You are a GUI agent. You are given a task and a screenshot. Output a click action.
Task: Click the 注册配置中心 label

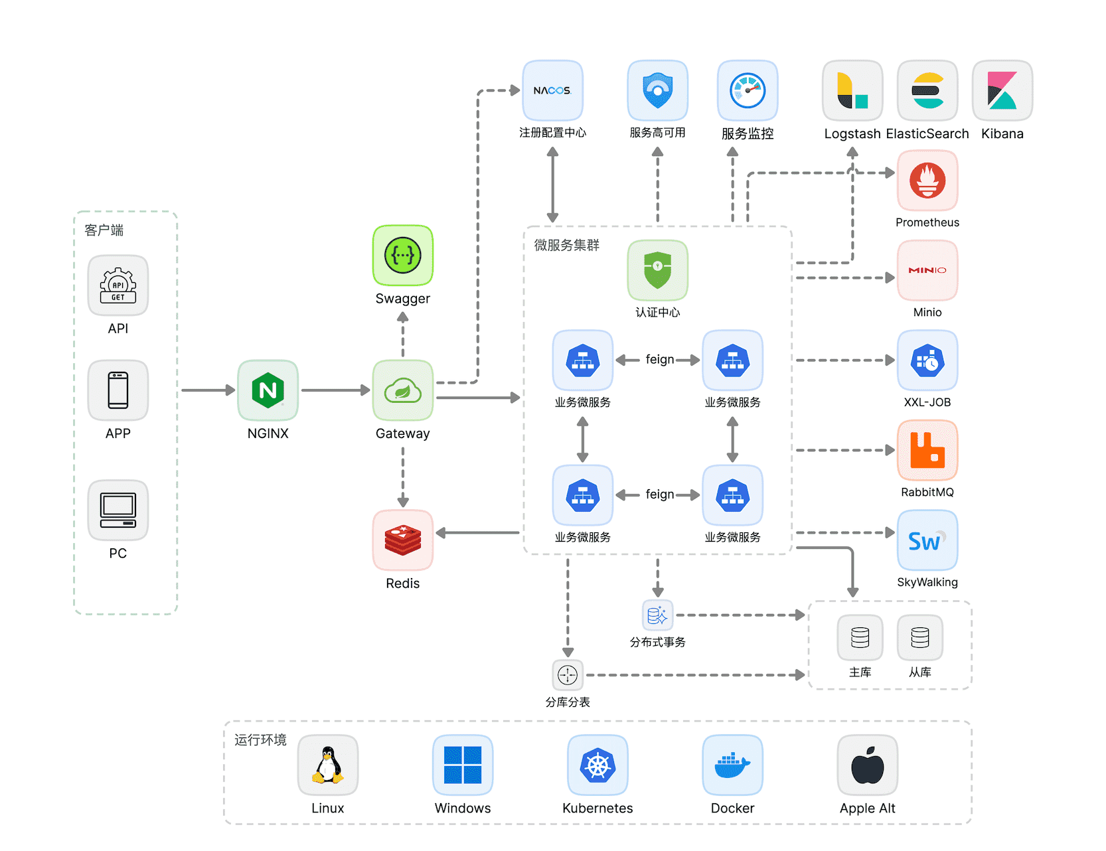click(552, 133)
